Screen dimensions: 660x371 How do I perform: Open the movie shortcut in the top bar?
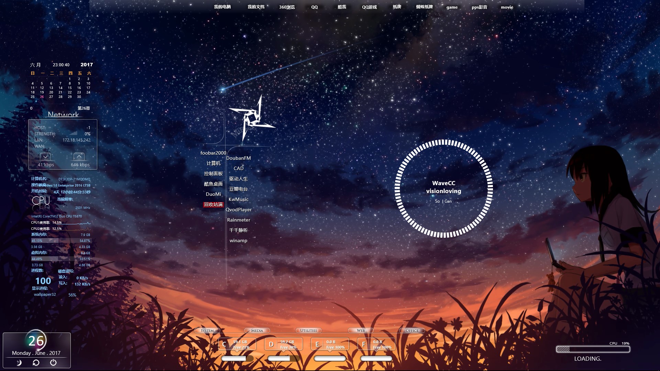point(507,7)
